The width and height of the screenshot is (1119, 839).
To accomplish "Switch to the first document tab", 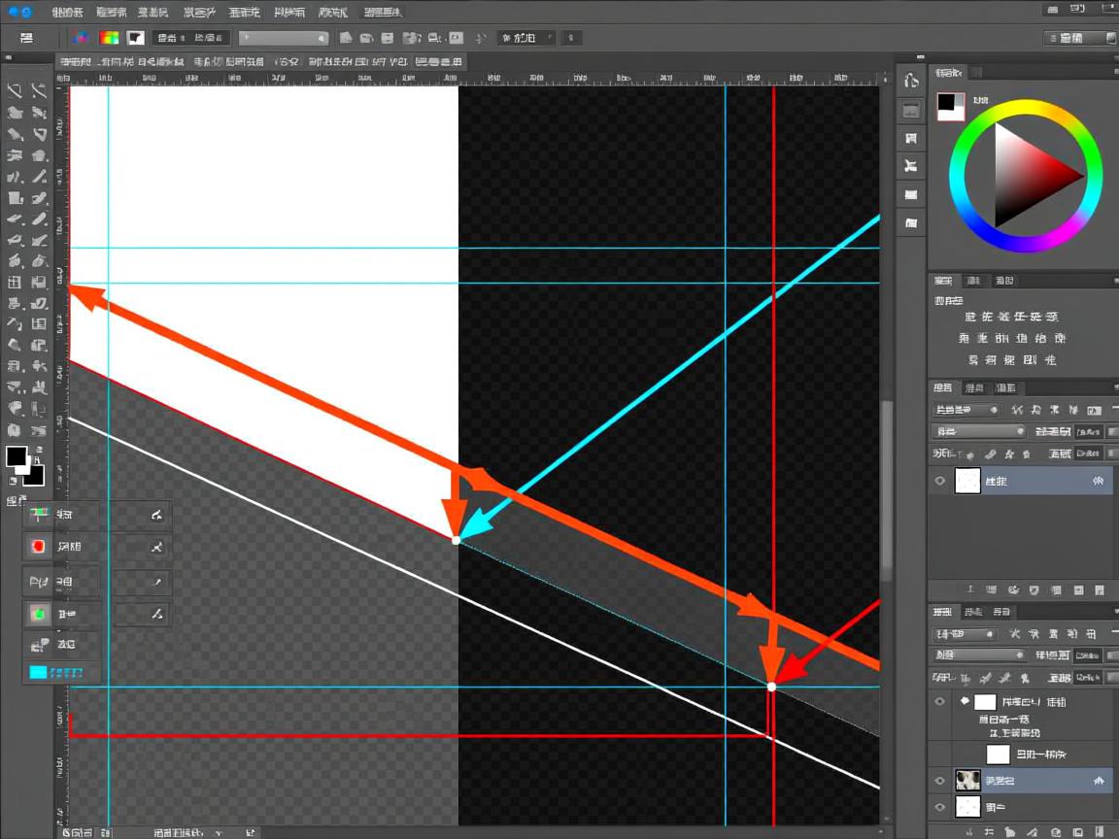I will 75,61.
